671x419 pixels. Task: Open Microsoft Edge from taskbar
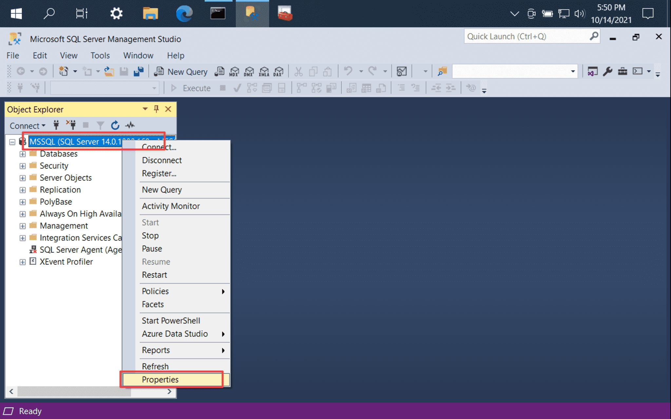(x=184, y=13)
